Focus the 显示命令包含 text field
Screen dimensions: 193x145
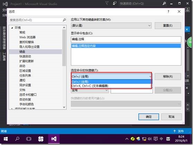126,39
